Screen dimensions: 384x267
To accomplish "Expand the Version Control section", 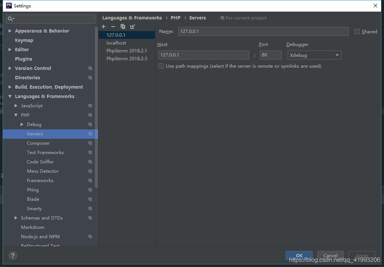I will point(10,68).
